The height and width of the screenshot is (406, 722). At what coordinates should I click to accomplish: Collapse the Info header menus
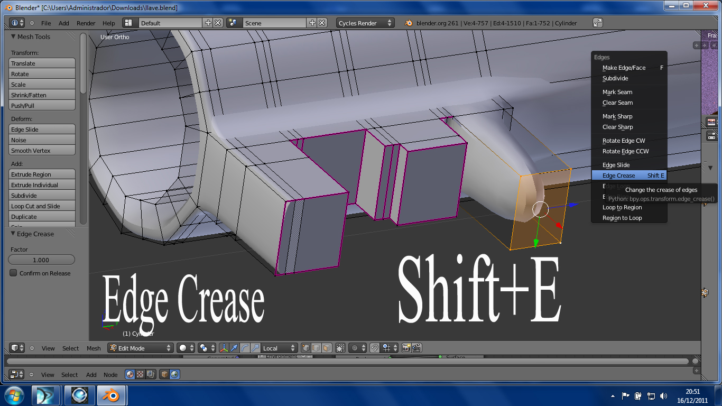(x=32, y=23)
